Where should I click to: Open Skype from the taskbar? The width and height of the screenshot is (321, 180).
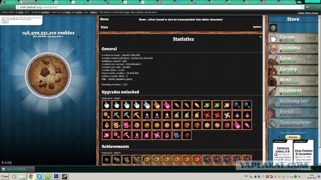pyautogui.click(x=39, y=176)
